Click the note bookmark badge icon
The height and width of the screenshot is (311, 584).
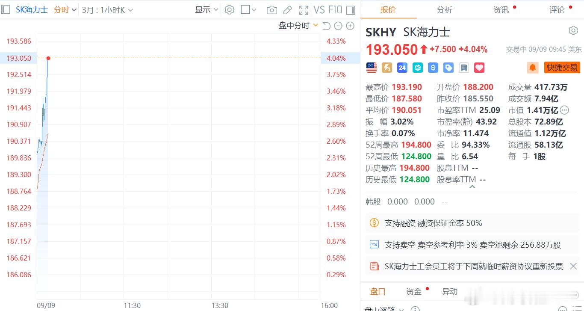point(464,67)
